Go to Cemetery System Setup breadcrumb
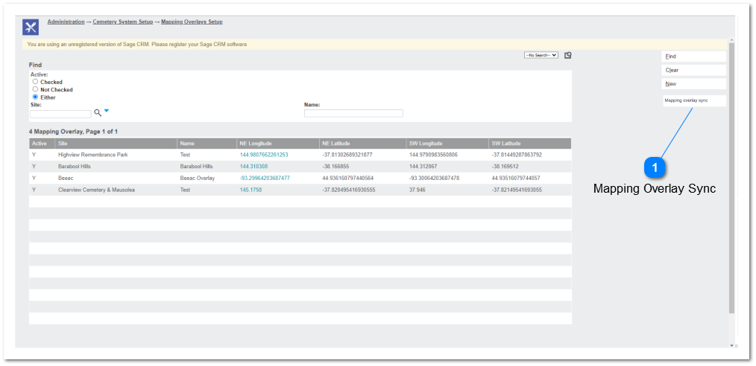Image resolution: width=756 pixels, height=366 pixels. point(123,22)
